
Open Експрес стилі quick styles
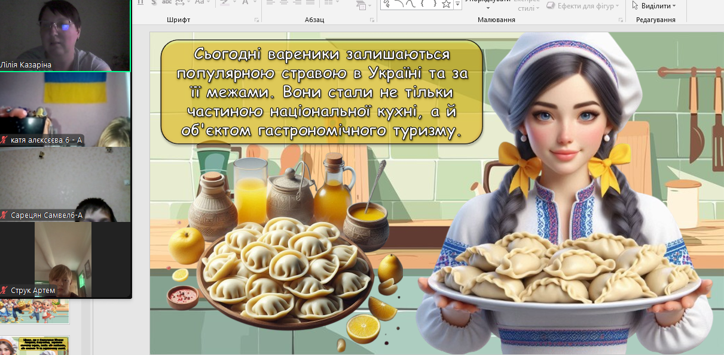tap(527, 5)
